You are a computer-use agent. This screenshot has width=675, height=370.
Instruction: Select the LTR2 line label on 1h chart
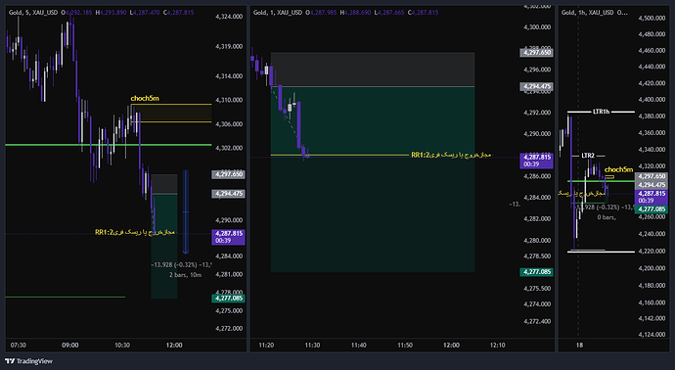pos(588,156)
